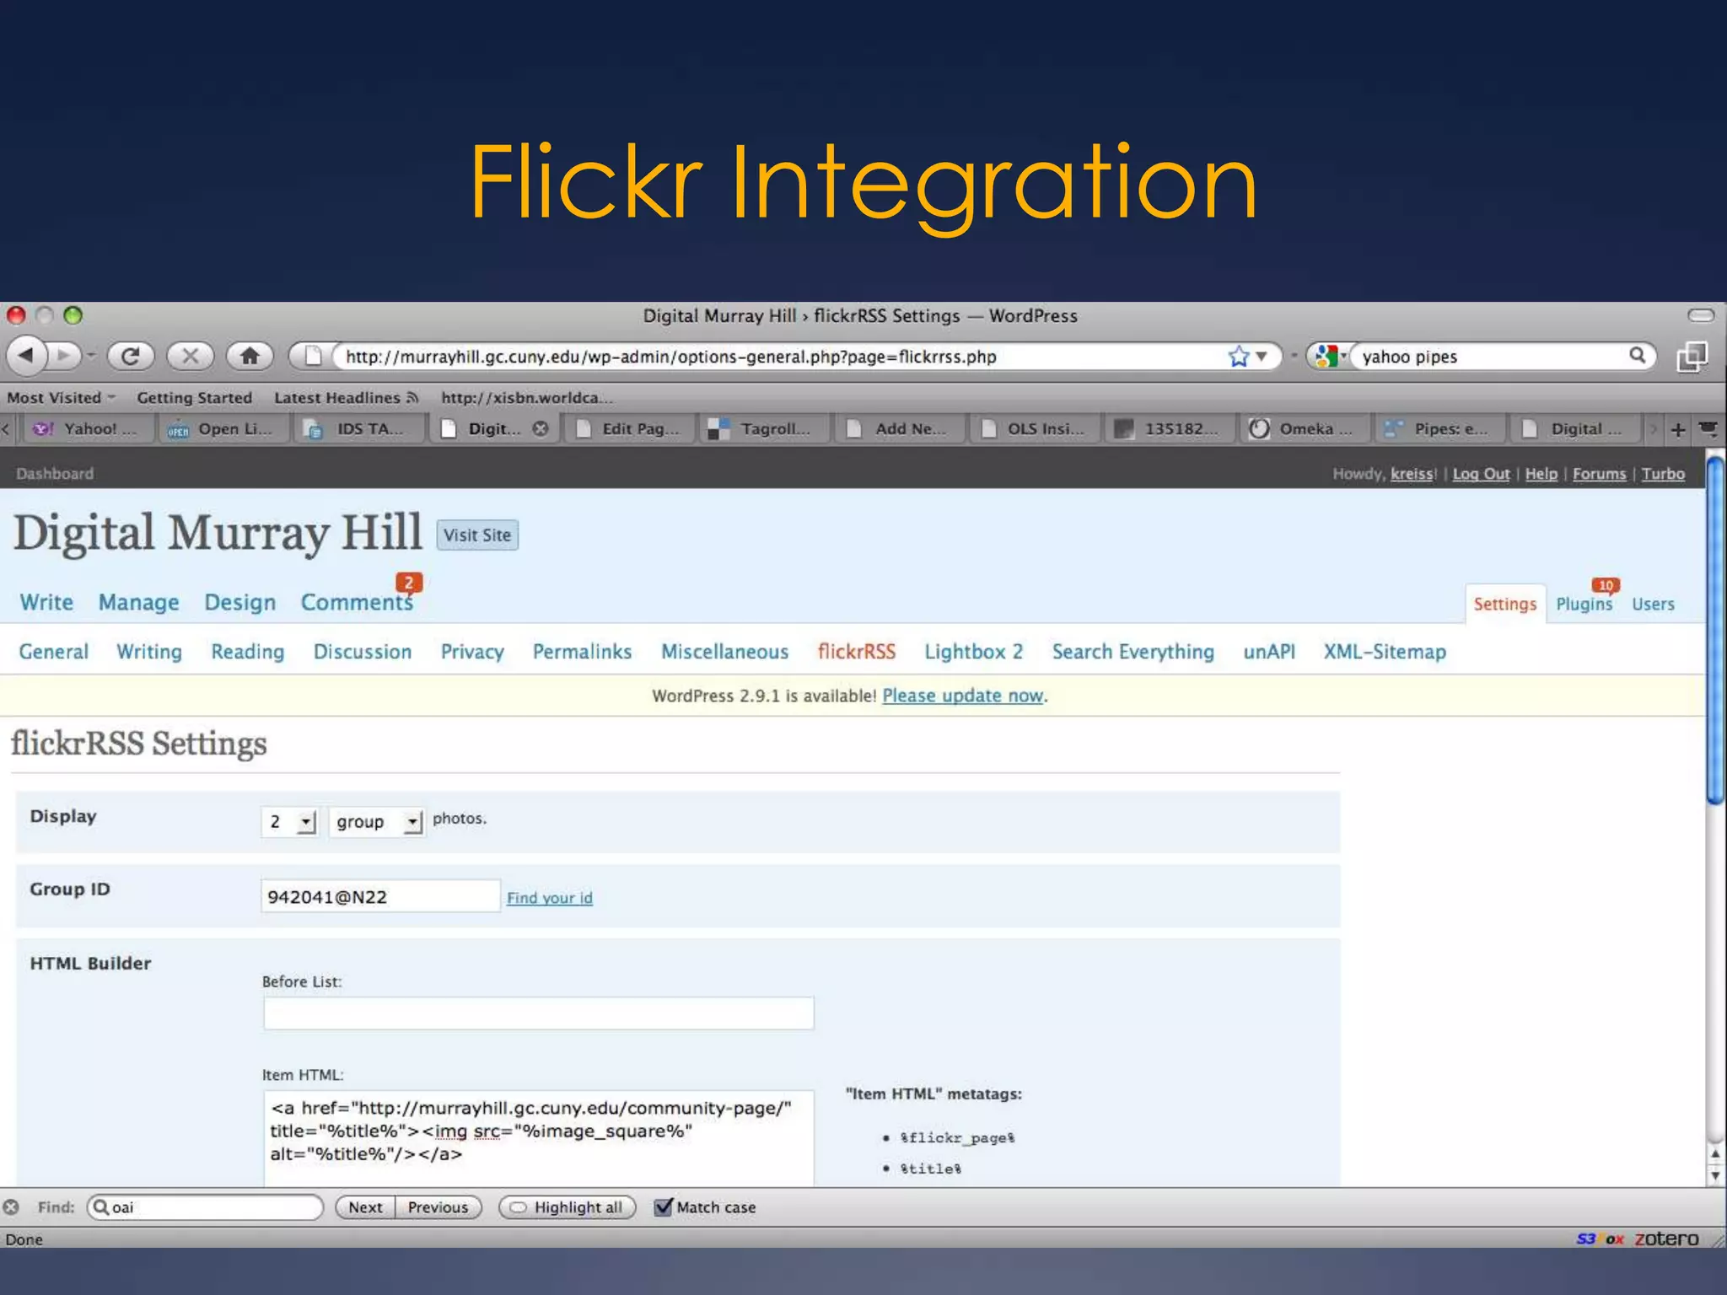This screenshot has width=1727, height=1295.
Task: Open a new tab with the plus icon
Action: (x=1678, y=429)
